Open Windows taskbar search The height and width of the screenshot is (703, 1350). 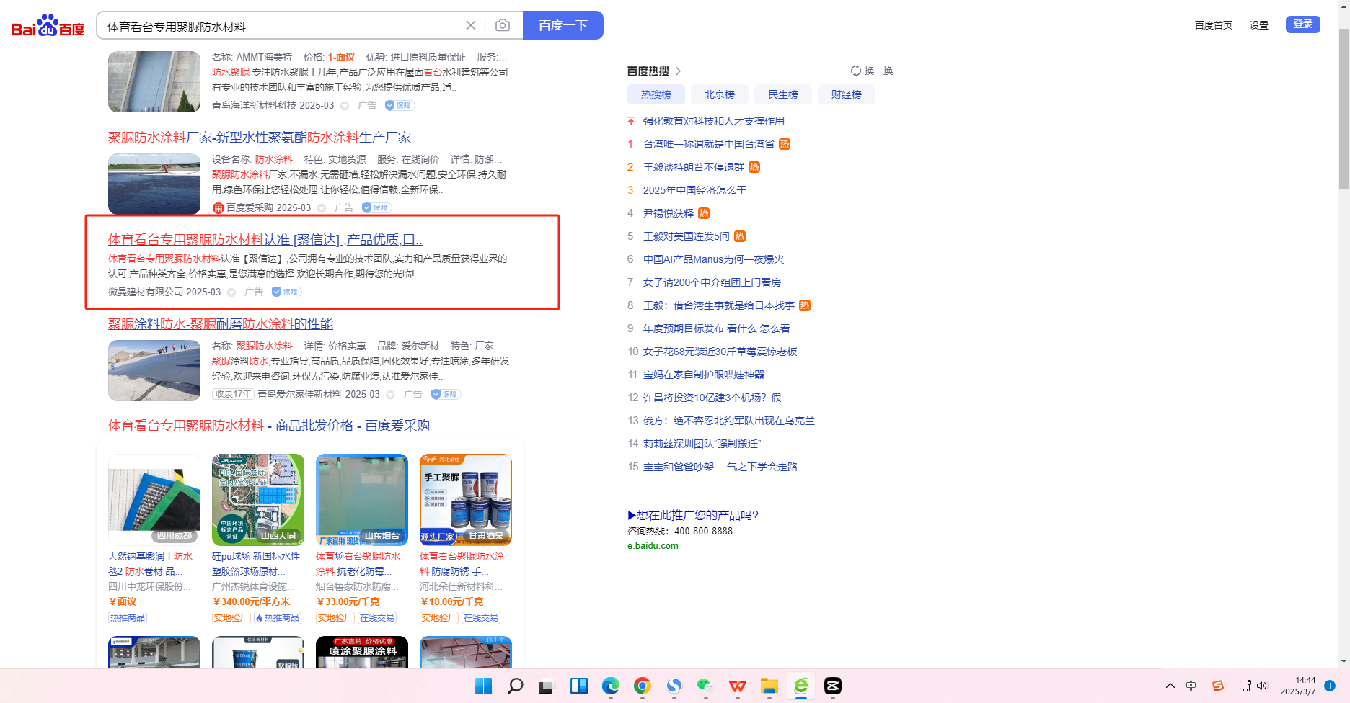[x=515, y=686]
